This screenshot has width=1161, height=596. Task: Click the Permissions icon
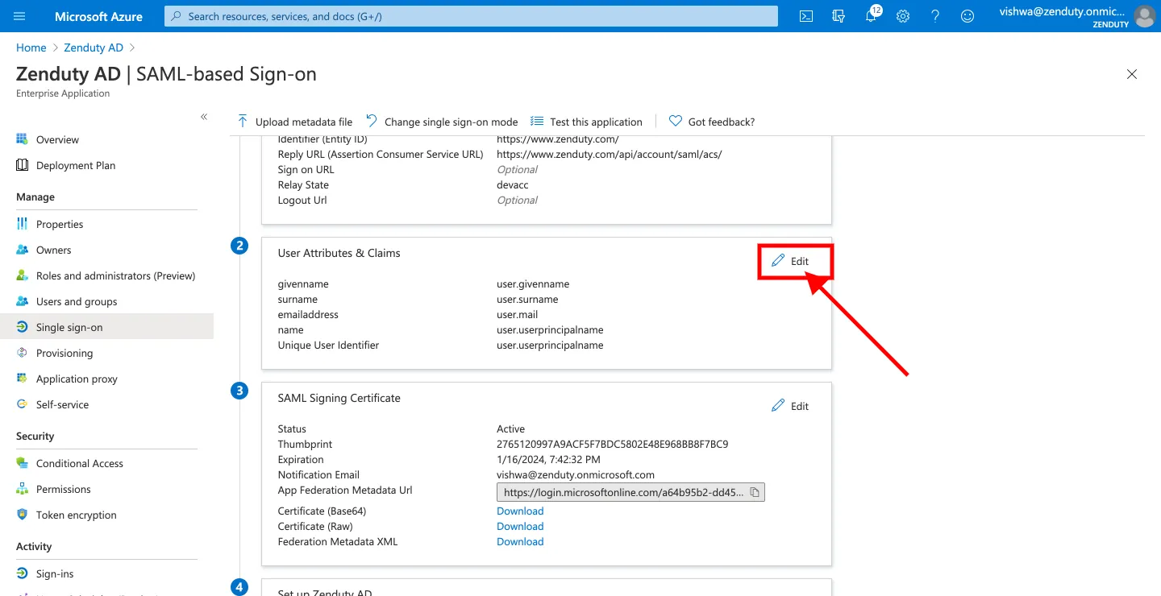(22, 489)
